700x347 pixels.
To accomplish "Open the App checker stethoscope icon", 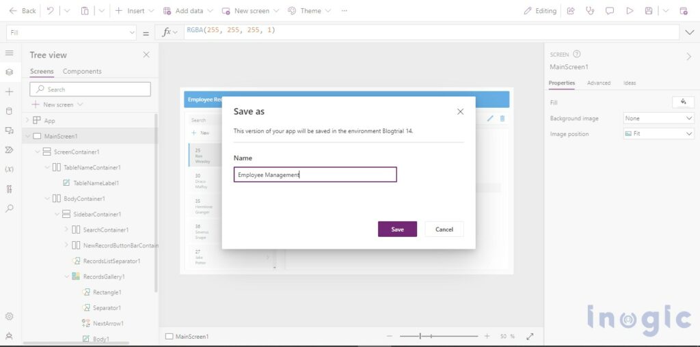I will 590,11.
